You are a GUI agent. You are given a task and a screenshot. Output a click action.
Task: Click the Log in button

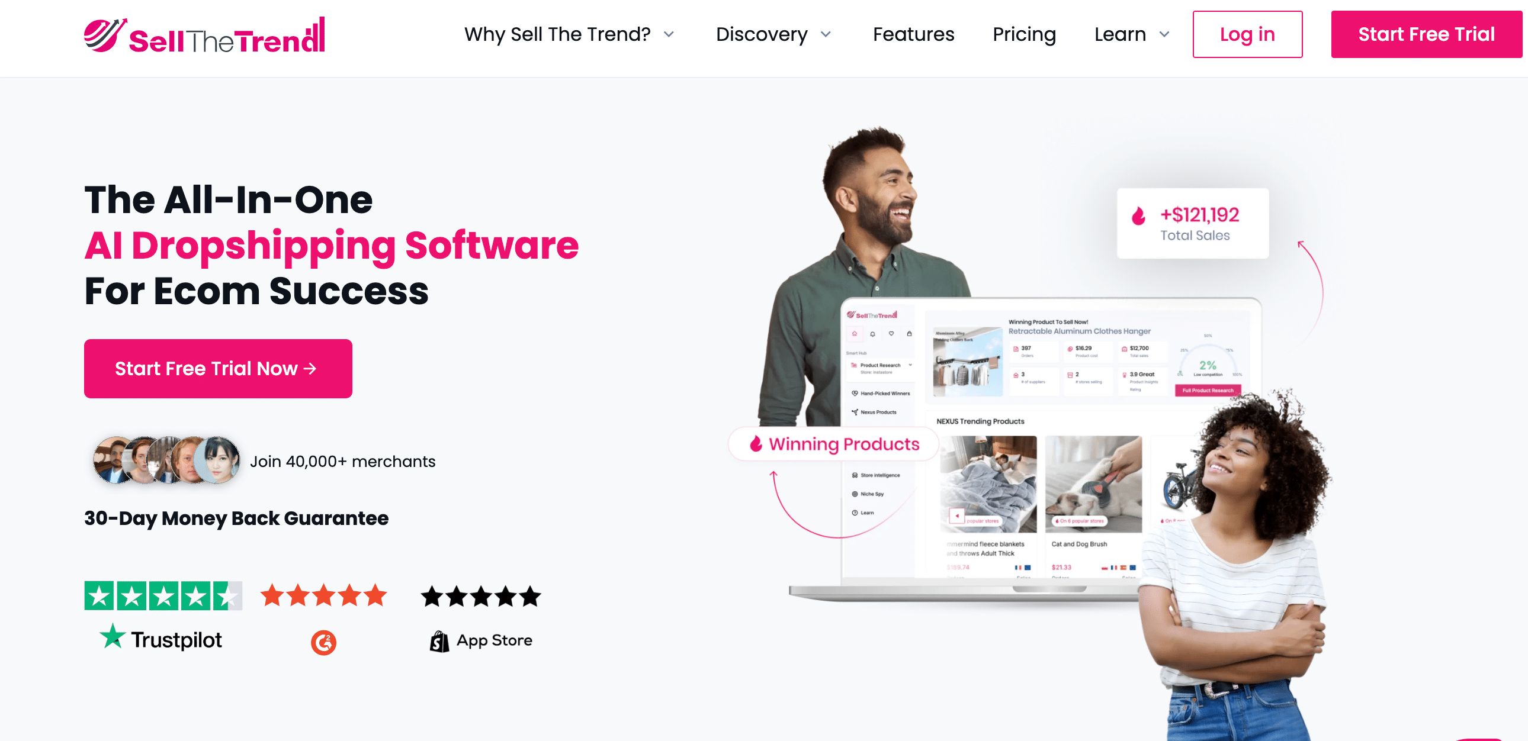pyautogui.click(x=1247, y=34)
